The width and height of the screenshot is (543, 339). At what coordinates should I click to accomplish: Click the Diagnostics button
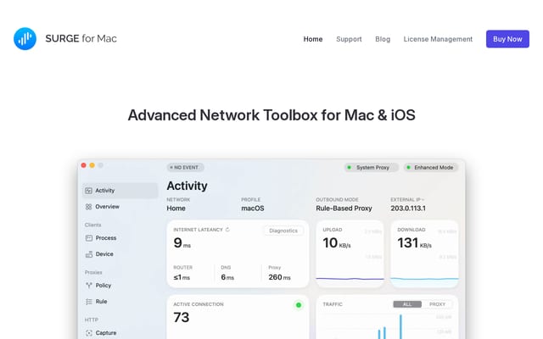click(x=283, y=231)
